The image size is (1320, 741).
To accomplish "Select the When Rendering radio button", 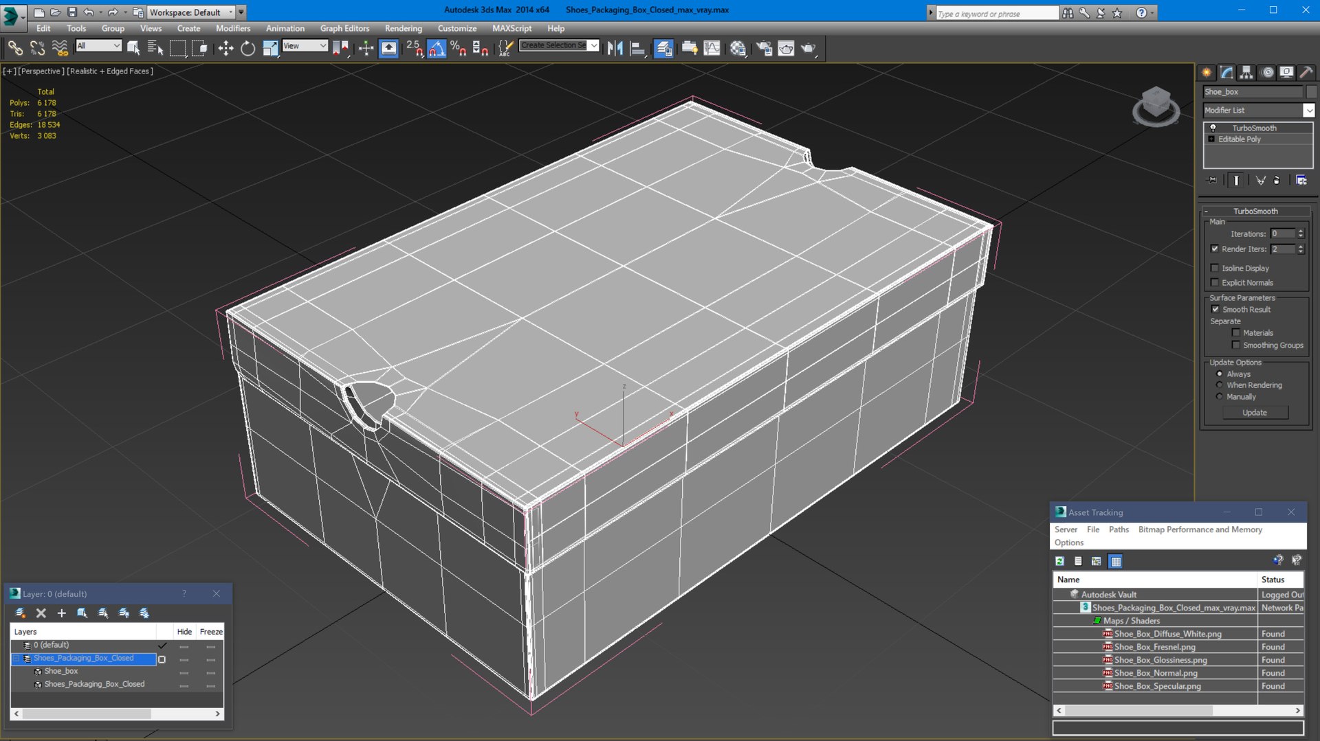I will [x=1220, y=385].
